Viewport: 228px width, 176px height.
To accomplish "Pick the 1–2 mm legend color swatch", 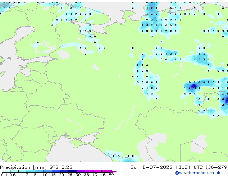I will [x=23, y=171].
